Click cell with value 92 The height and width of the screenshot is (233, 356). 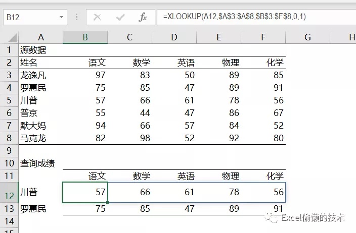(x=218, y=138)
